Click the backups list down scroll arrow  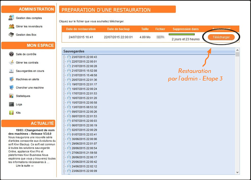(237, 172)
